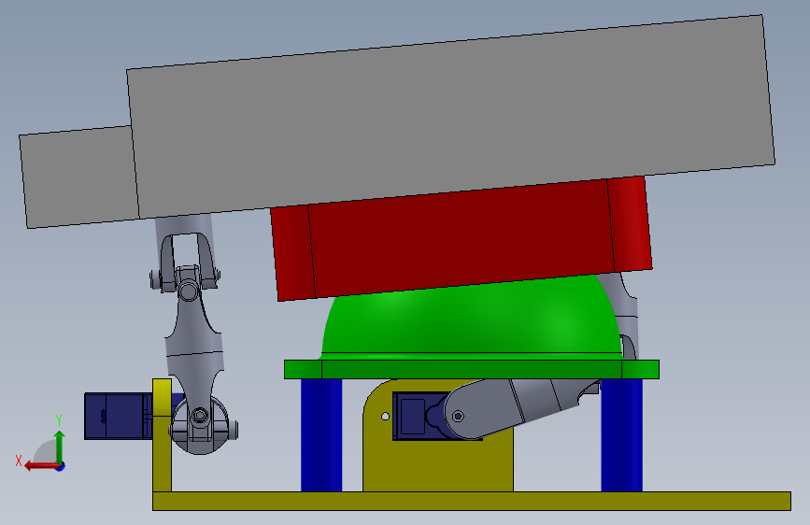
Task: Select the dark blue servo motor on left
Action: pyautogui.click(x=119, y=416)
